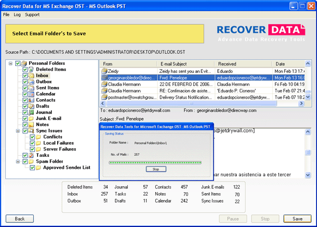
Task: Click the Recover Data logo
Action: point(261,33)
